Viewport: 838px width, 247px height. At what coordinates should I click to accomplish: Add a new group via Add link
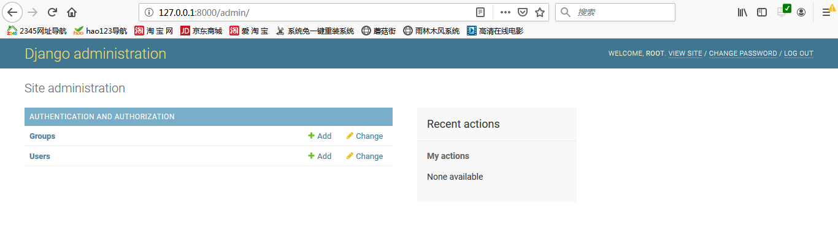320,136
